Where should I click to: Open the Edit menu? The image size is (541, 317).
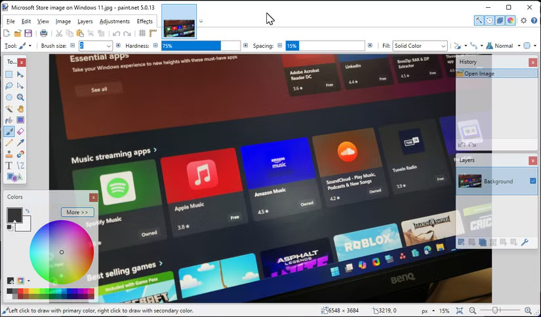pos(26,22)
